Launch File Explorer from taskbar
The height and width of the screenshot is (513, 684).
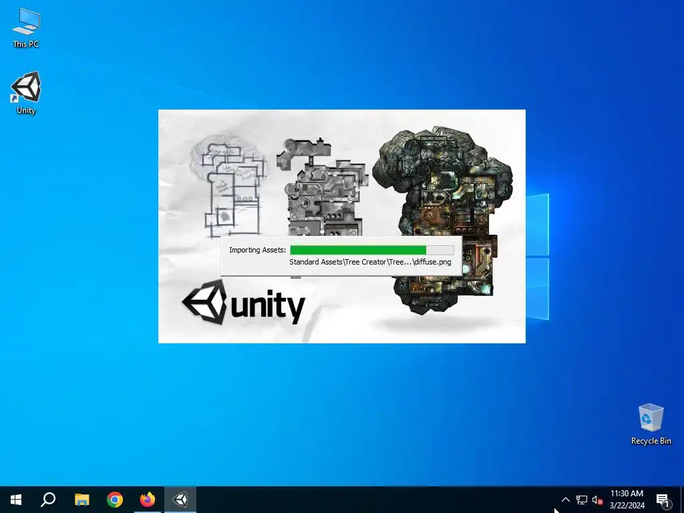81,500
